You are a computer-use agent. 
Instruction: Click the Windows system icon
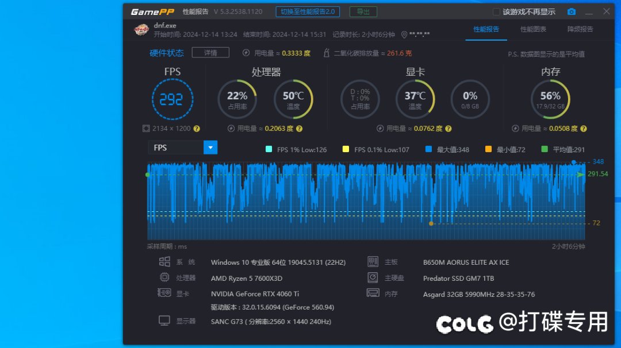[x=164, y=262]
